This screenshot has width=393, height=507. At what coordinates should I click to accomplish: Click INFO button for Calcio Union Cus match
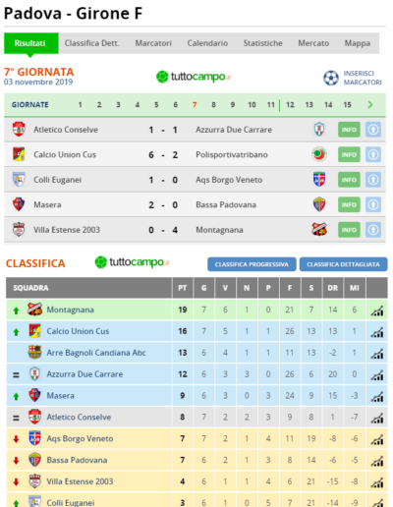pos(349,154)
